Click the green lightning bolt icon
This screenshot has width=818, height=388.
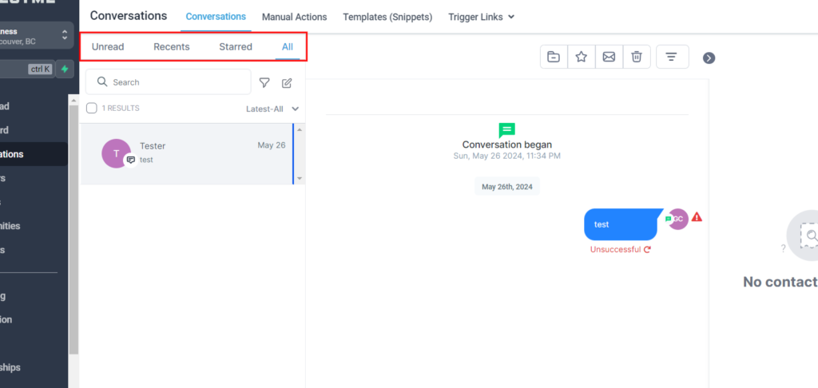(x=64, y=69)
